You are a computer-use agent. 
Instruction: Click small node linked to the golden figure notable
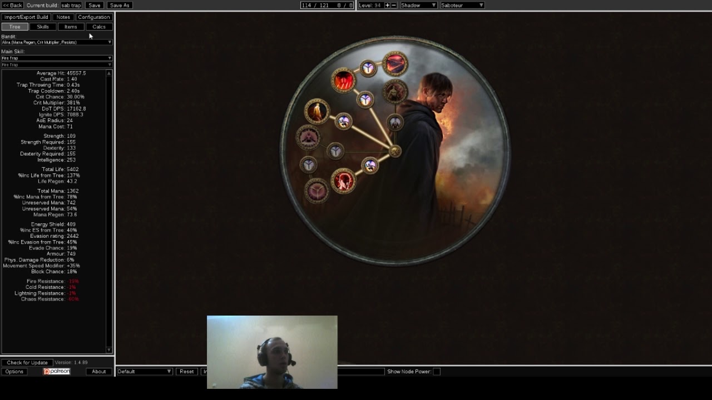(x=343, y=121)
